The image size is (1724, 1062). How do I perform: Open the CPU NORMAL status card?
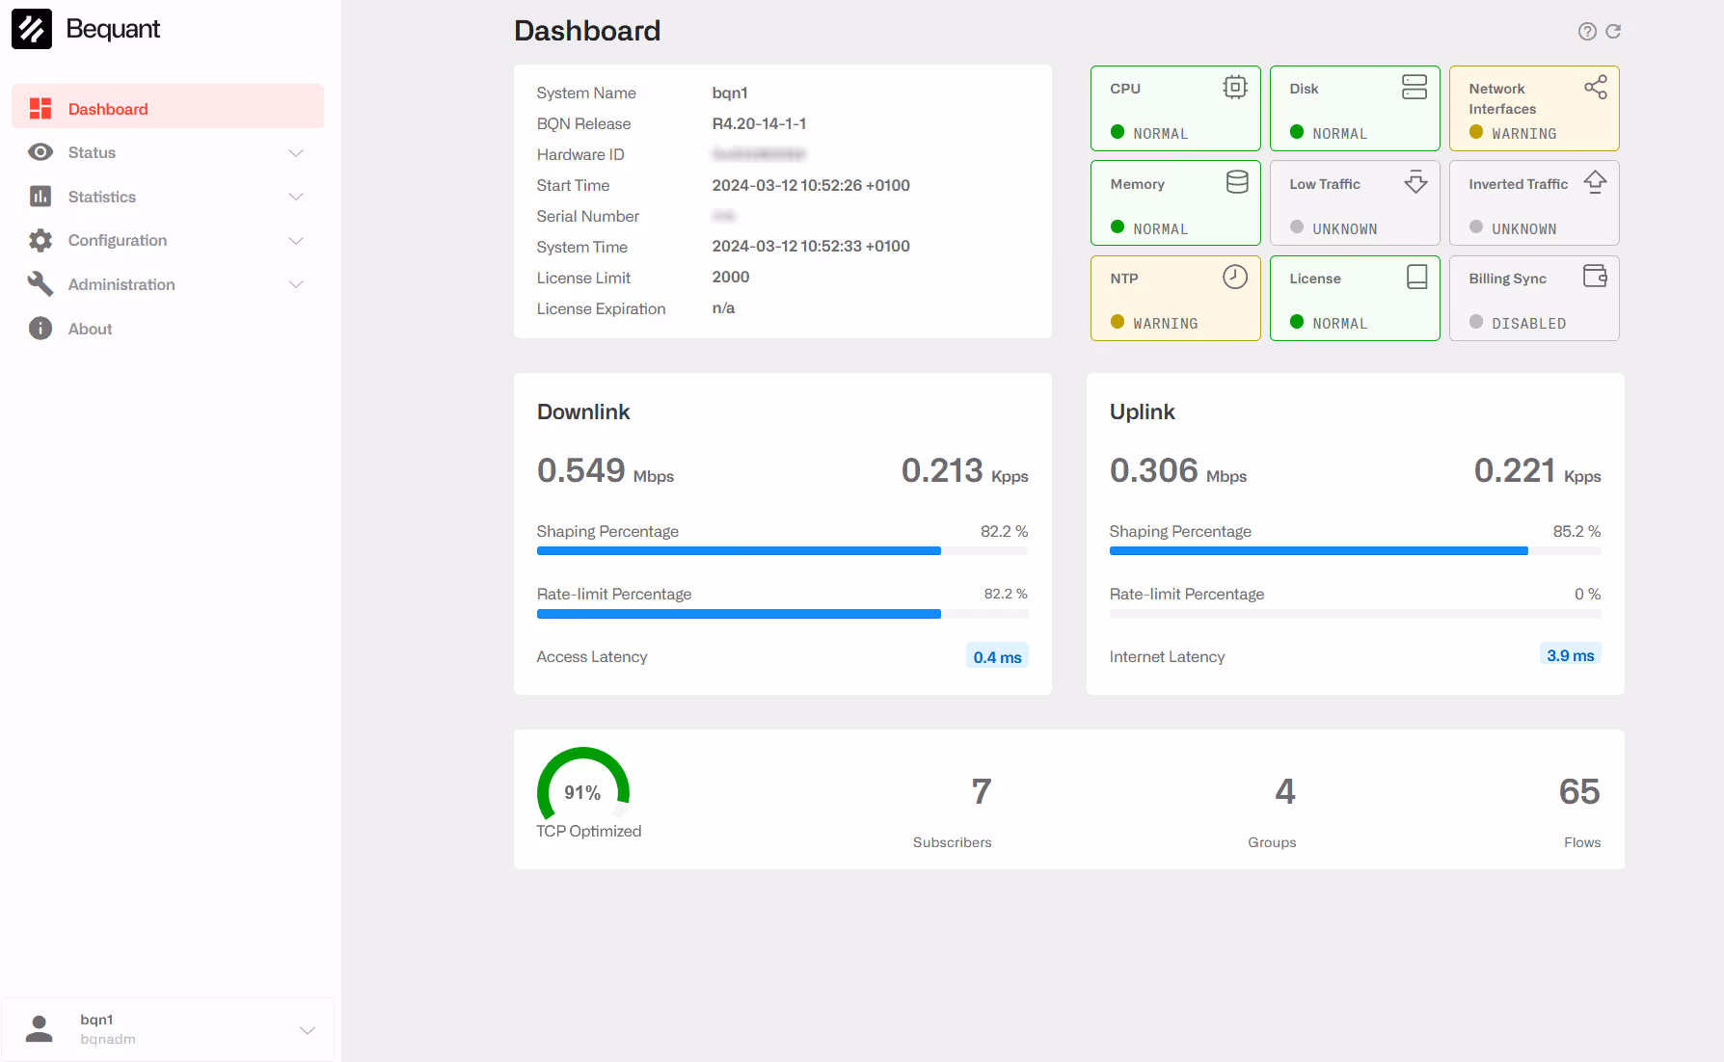tap(1175, 108)
